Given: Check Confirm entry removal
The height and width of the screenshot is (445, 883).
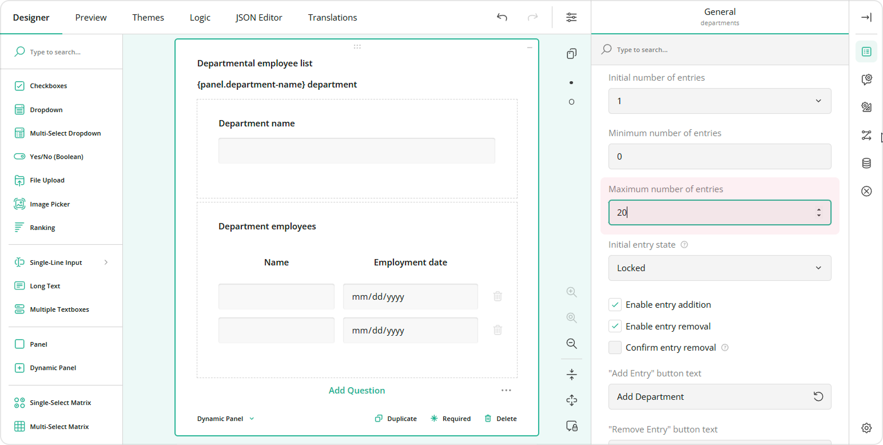Looking at the screenshot, I should (x=615, y=348).
